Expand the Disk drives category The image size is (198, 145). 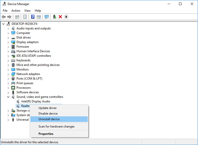point(8,38)
